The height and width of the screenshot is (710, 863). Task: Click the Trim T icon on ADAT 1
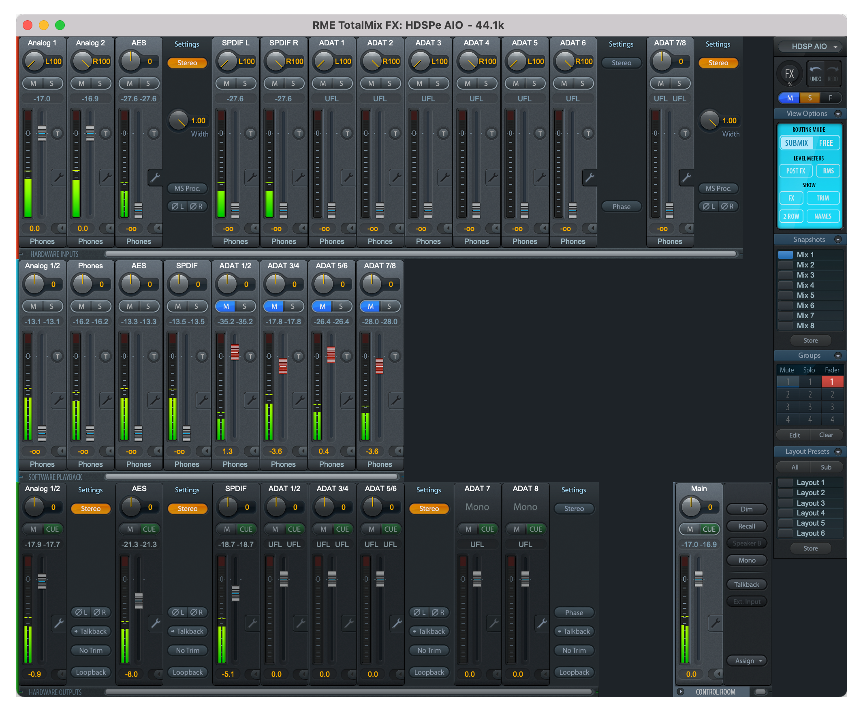point(347,133)
